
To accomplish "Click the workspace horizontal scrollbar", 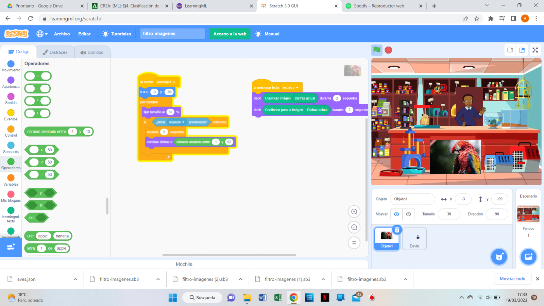I will click(229, 255).
